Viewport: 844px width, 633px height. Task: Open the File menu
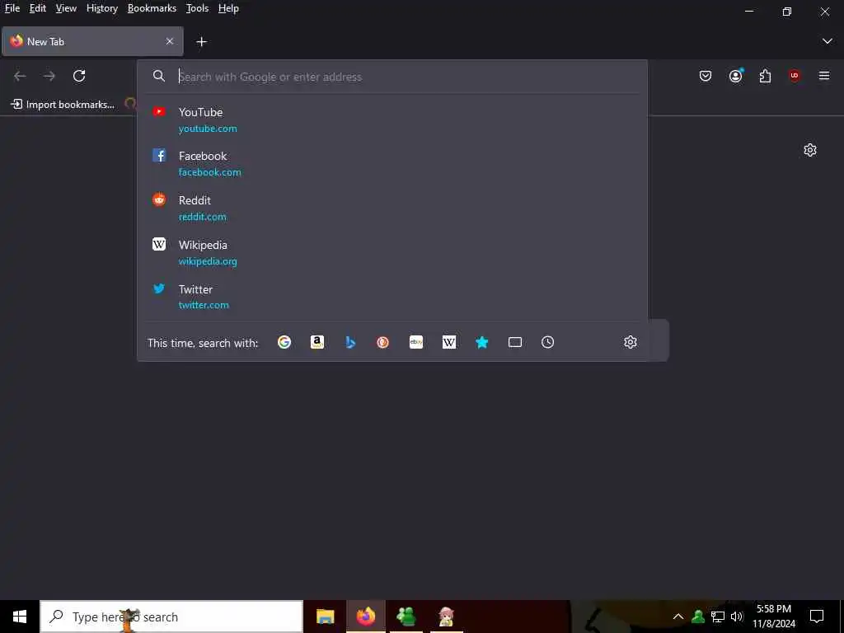(12, 8)
